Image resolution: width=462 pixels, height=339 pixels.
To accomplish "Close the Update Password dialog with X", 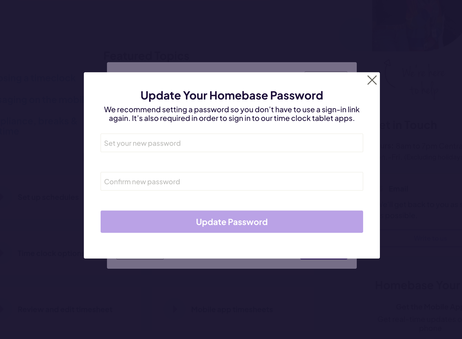I will pos(372,80).
